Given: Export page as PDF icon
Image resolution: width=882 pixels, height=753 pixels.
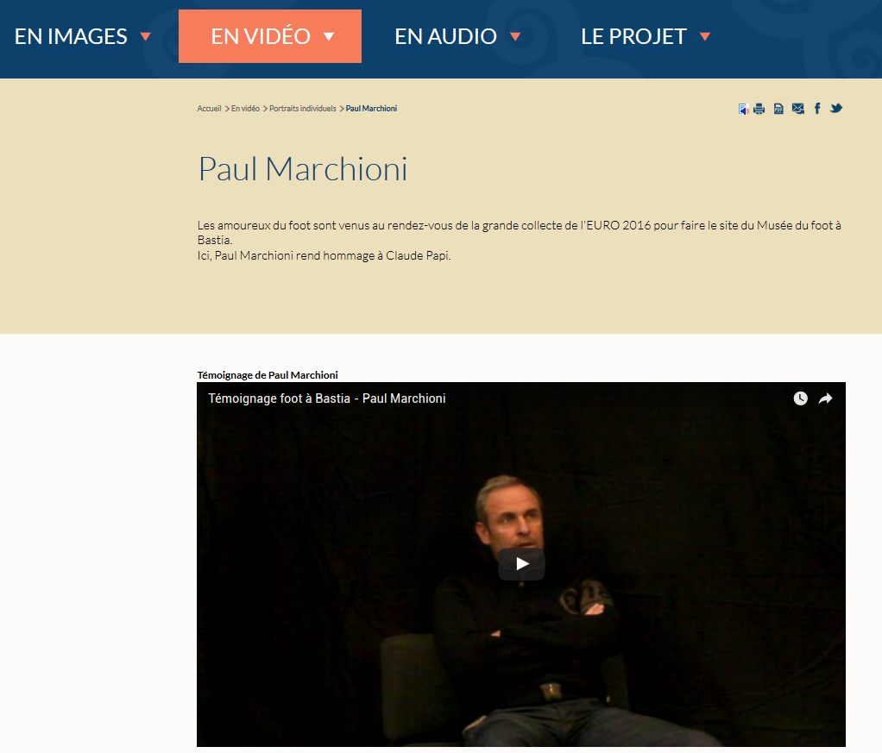Looking at the screenshot, I should [778, 109].
